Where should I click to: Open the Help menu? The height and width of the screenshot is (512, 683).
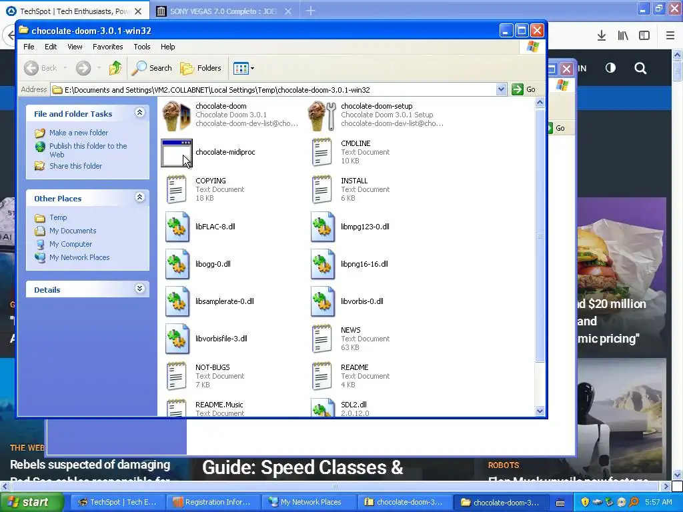[167, 47]
